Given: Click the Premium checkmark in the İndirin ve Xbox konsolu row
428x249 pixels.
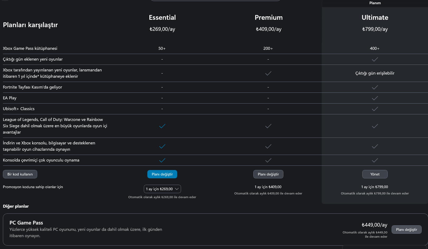Looking at the screenshot, I should coord(268,146).
